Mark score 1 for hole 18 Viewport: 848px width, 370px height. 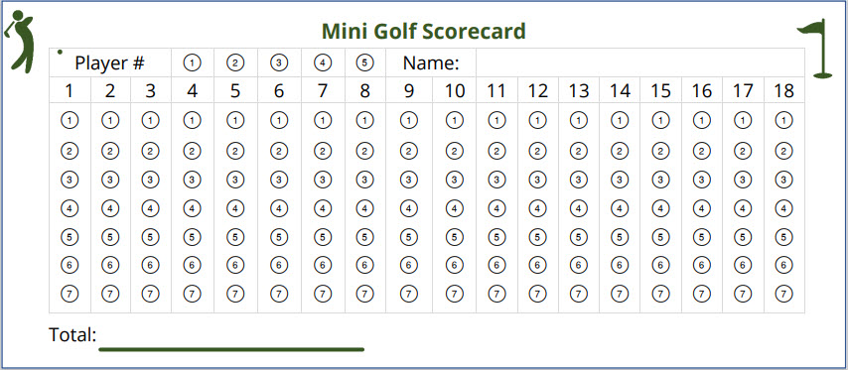[783, 120]
